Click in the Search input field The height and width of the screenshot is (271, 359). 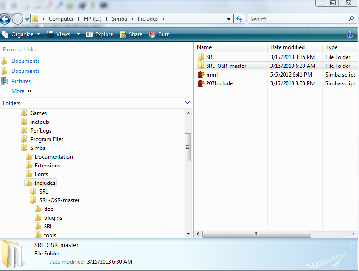tap(297, 19)
